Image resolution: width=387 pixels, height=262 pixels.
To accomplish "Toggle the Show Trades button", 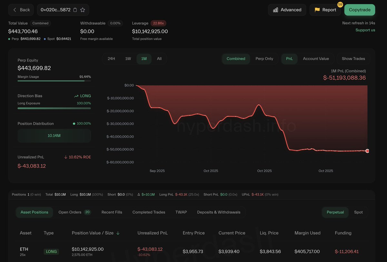I will click(x=353, y=59).
